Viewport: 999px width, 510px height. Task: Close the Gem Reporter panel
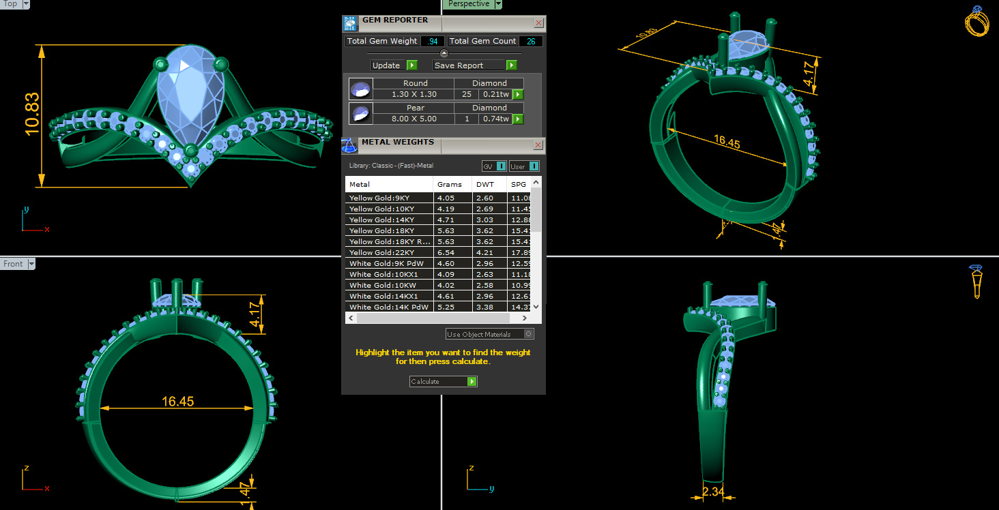[538, 23]
